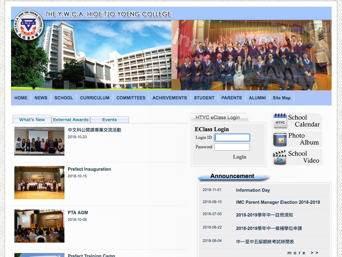
Task: Click the more >> announcements link
Action: tap(303, 253)
